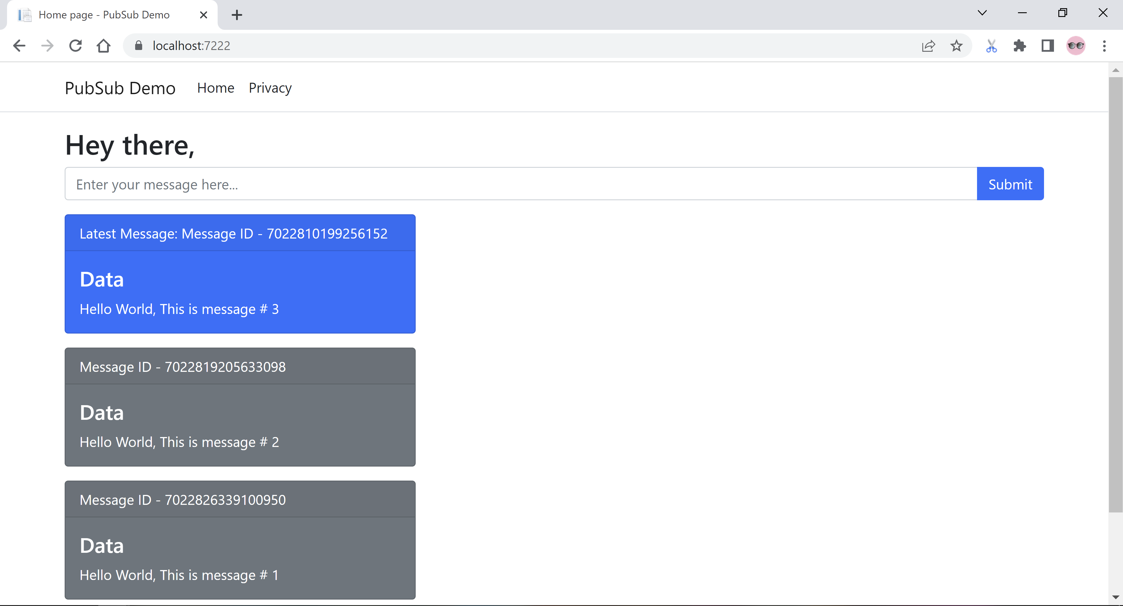The height and width of the screenshot is (606, 1123).
Task: Click the scrollbar up arrow
Action: tap(1116, 70)
